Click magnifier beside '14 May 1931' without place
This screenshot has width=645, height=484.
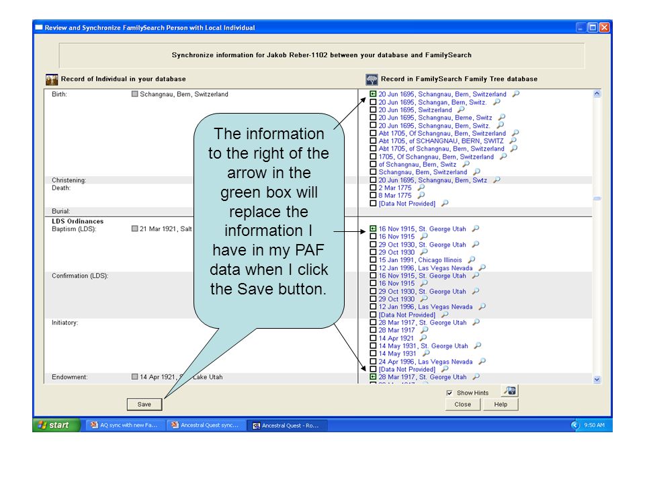426,353
